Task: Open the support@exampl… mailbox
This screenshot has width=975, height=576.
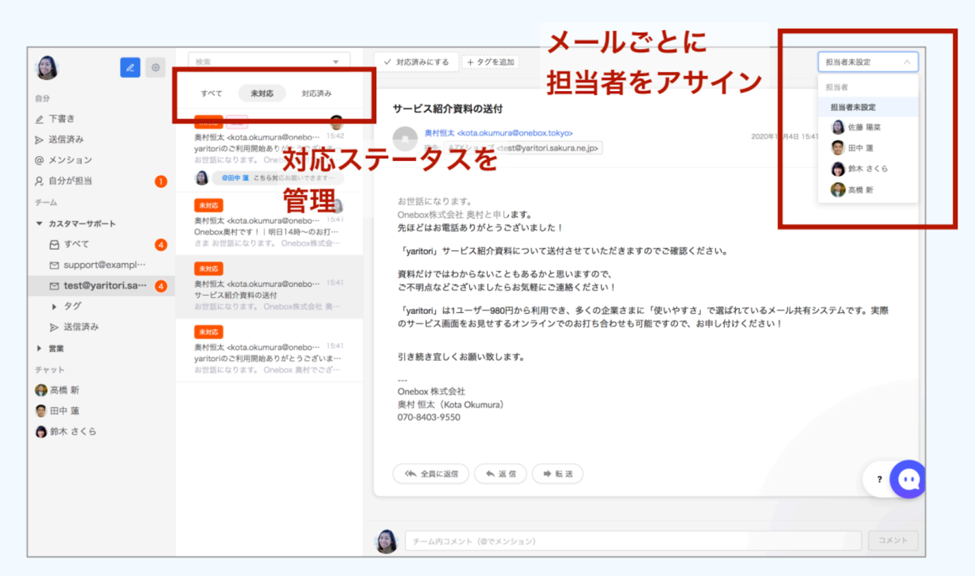Action: pos(104,265)
